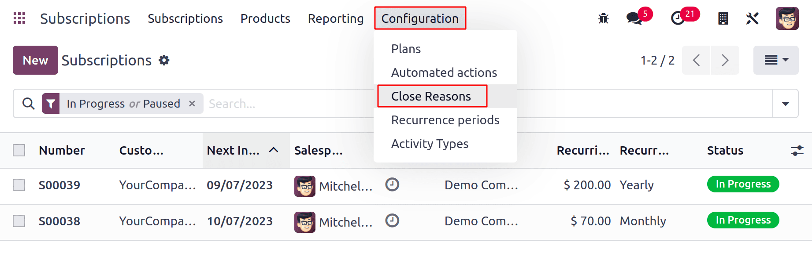Open the conversations chat icon

pyautogui.click(x=634, y=18)
